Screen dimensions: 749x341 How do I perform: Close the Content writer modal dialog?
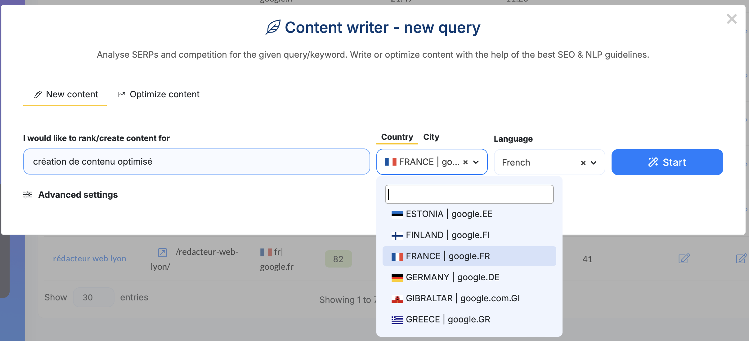click(x=731, y=19)
